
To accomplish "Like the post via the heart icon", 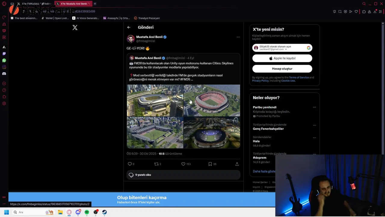I will click(183, 164).
